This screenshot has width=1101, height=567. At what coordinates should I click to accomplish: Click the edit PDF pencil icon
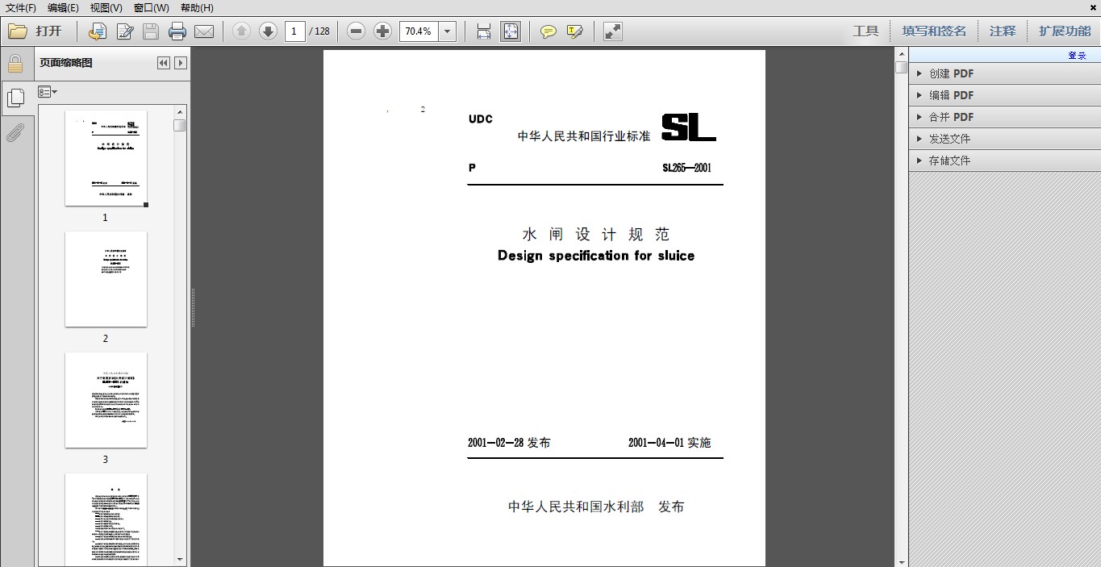125,31
